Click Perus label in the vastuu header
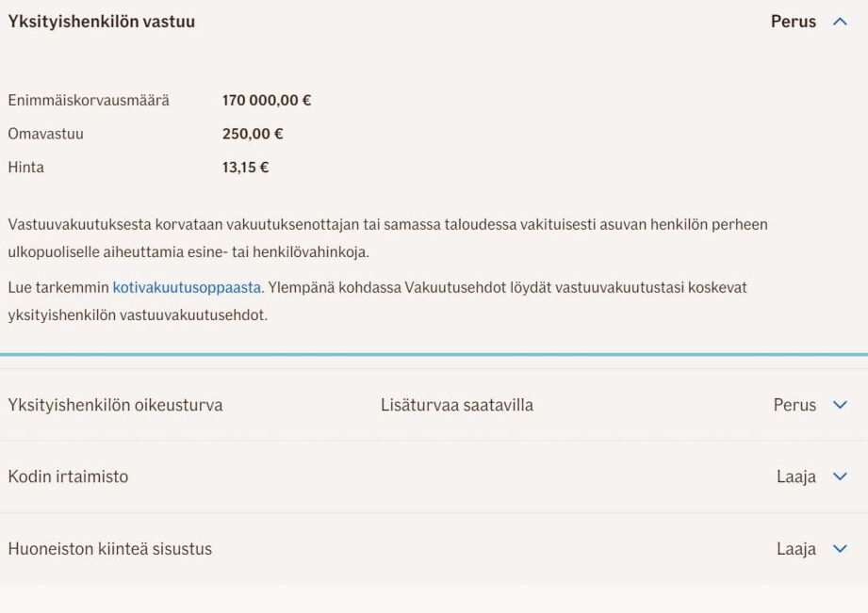This screenshot has width=868, height=613. point(794,22)
